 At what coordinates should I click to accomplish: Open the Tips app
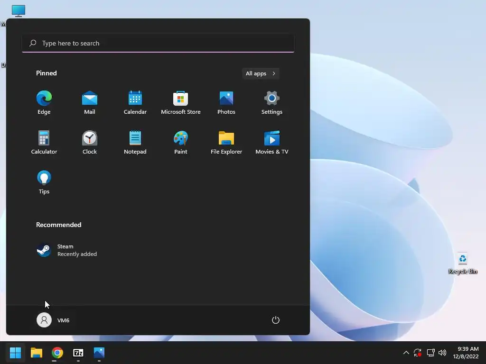(44, 182)
